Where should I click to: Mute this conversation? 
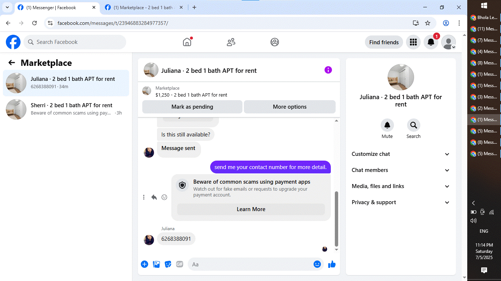[x=387, y=125]
